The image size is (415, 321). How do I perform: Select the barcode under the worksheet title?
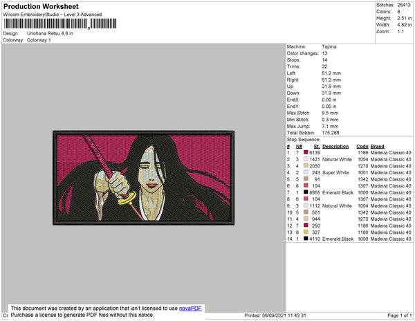pos(60,24)
